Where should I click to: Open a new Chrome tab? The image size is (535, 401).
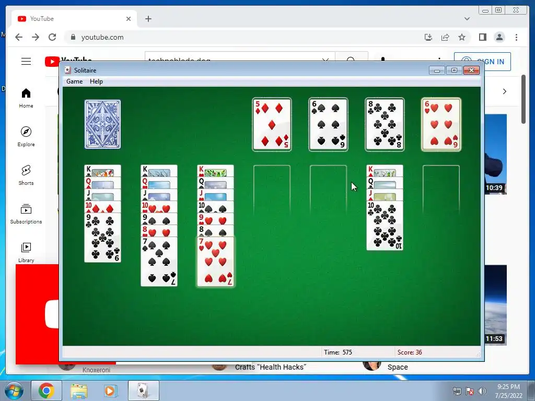click(x=148, y=19)
